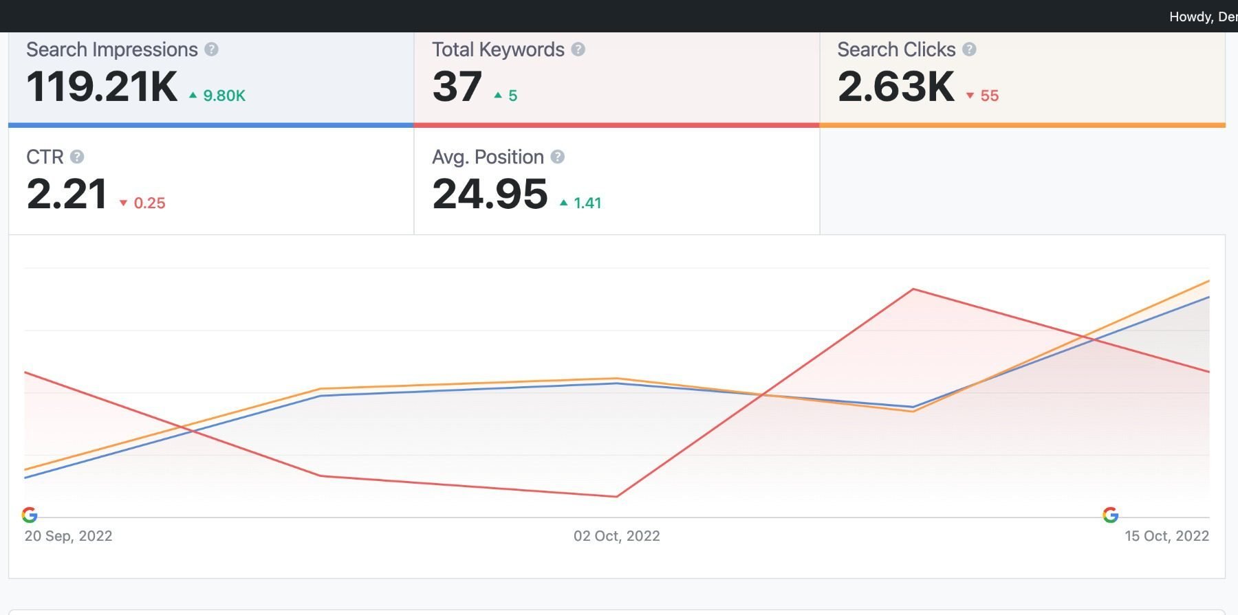Click the help icon beside Search Impressions
This screenshot has height=615, width=1238.
[212, 49]
